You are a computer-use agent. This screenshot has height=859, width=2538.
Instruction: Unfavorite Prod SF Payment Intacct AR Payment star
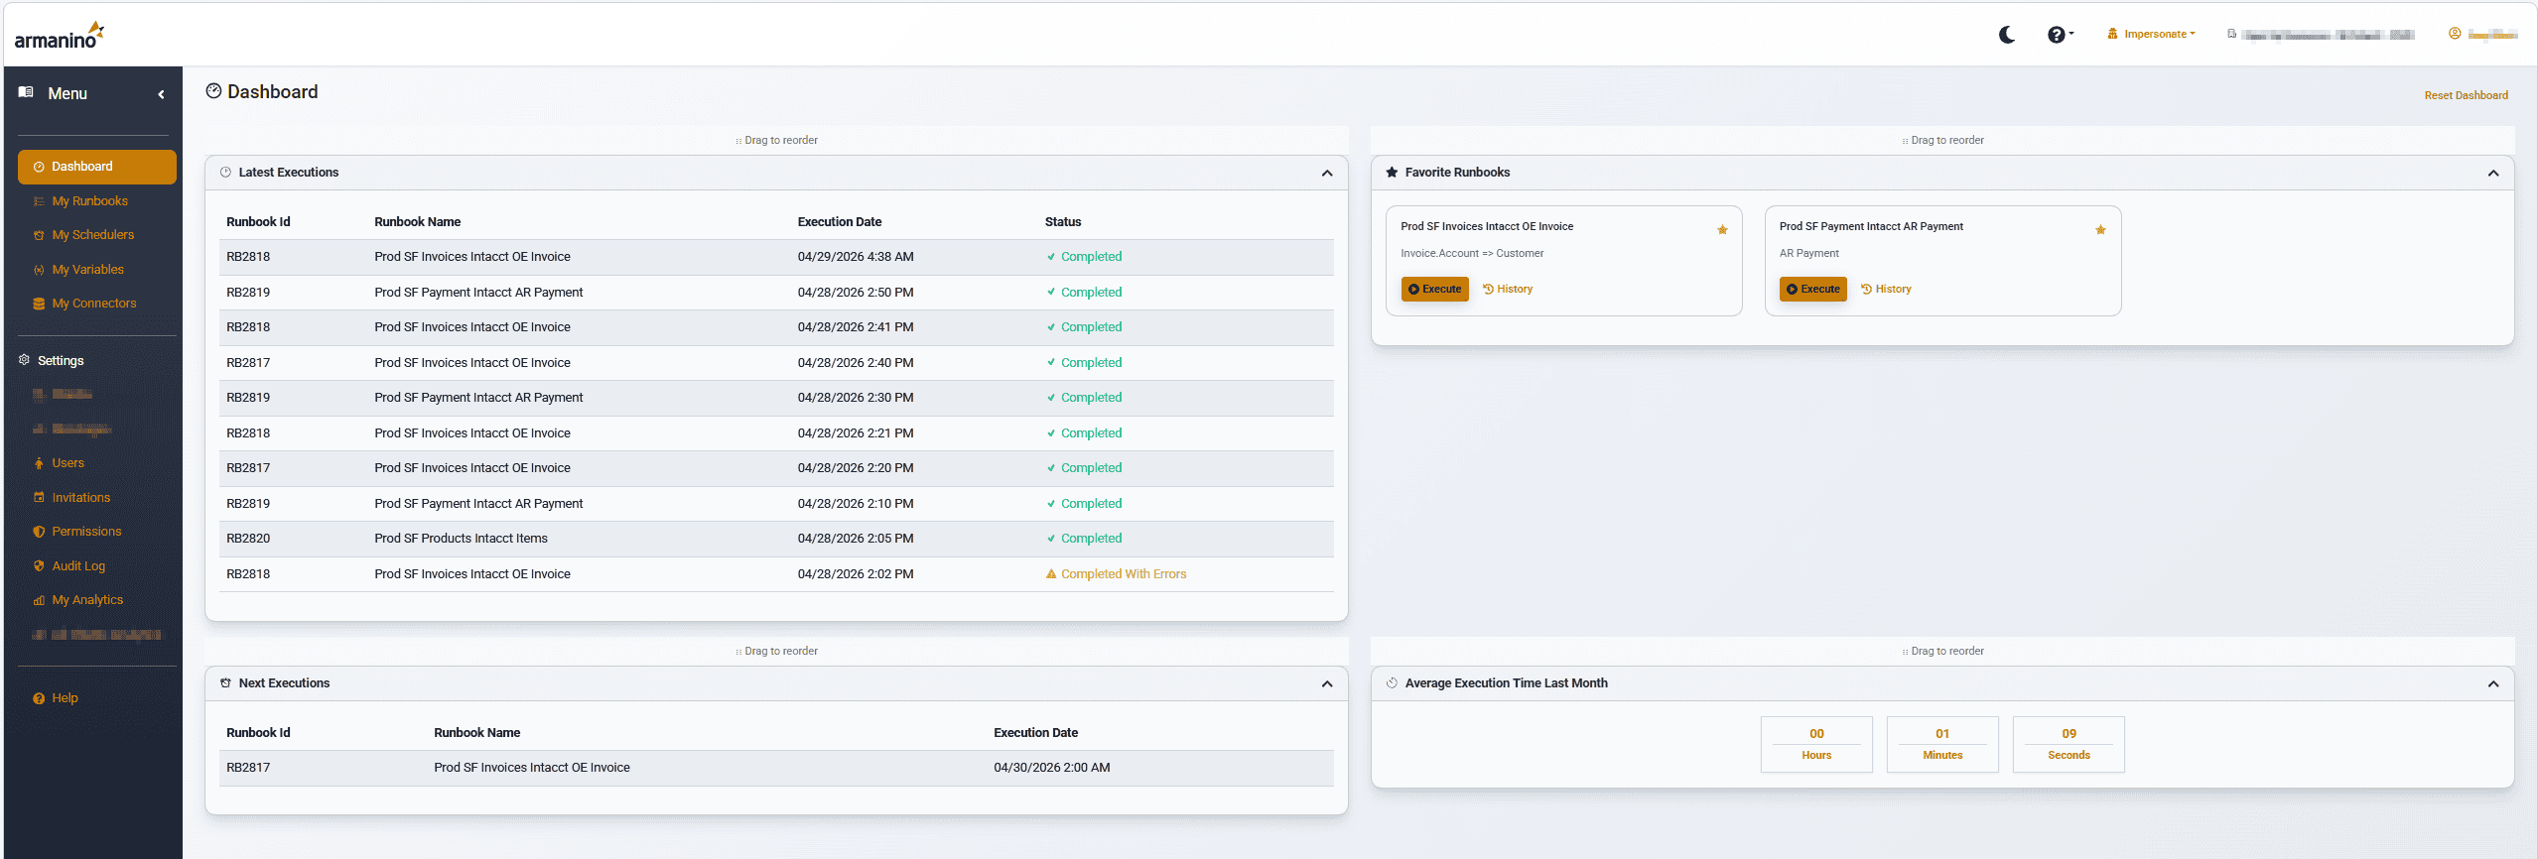tap(2100, 230)
